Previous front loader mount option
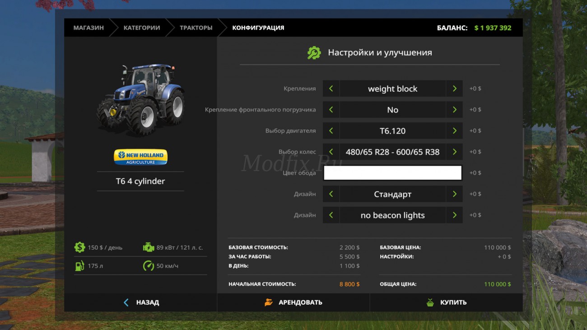The image size is (587, 330). tap(331, 110)
